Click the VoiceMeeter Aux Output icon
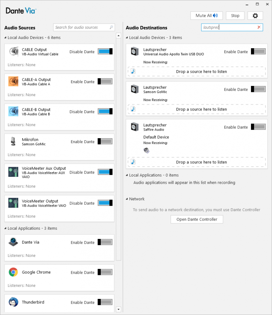The image size is (272, 315). pyautogui.click(x=13, y=172)
